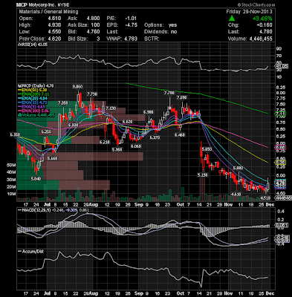The width and height of the screenshot is (292, 297).
Task: Click the SCTR label
Action: pyautogui.click(x=152, y=39)
